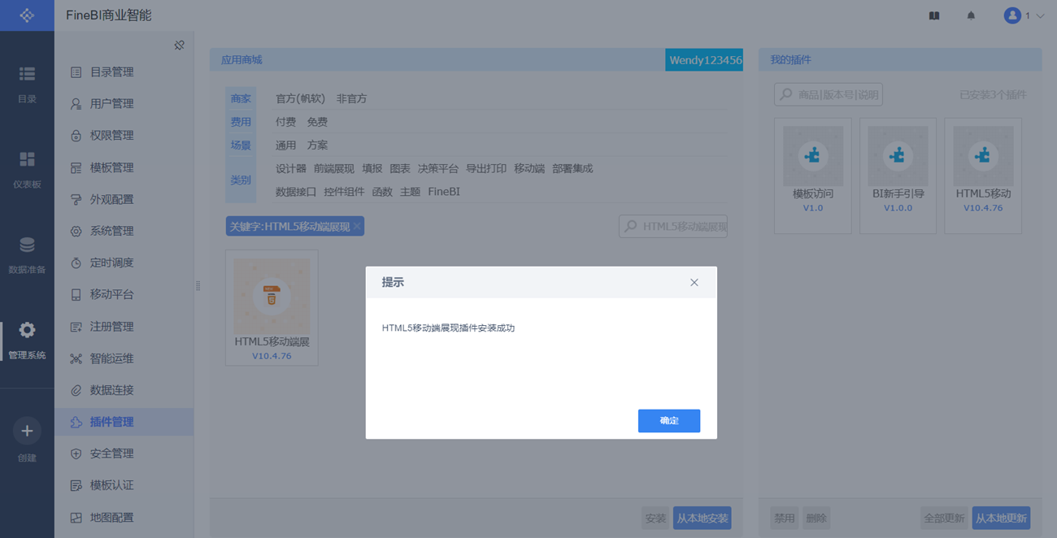This screenshot has height=538, width=1057.
Task: Select the 设计器 category
Action: (291, 169)
